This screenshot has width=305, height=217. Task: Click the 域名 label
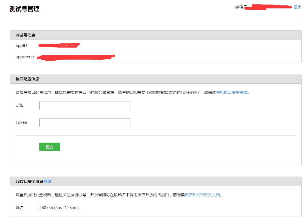[x=19, y=208]
